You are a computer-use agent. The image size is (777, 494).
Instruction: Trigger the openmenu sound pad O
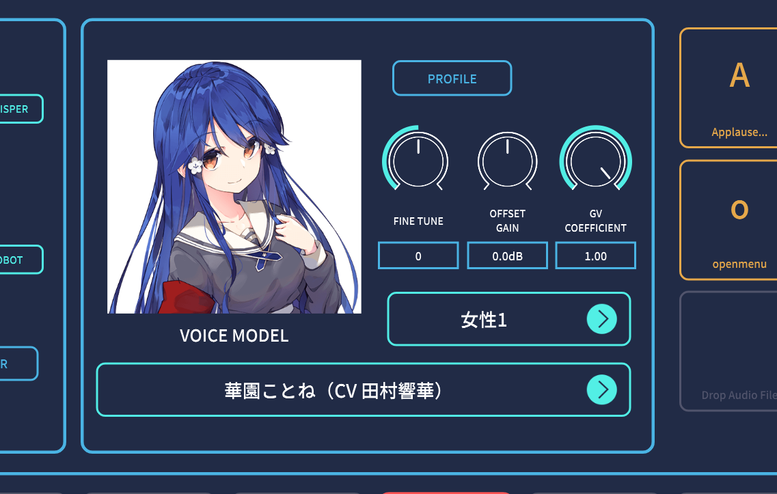(728, 220)
